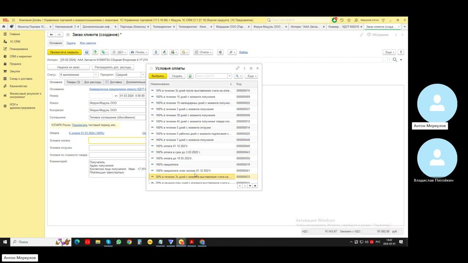
Task: Open the history icon in the title bar
Action: point(341,20)
